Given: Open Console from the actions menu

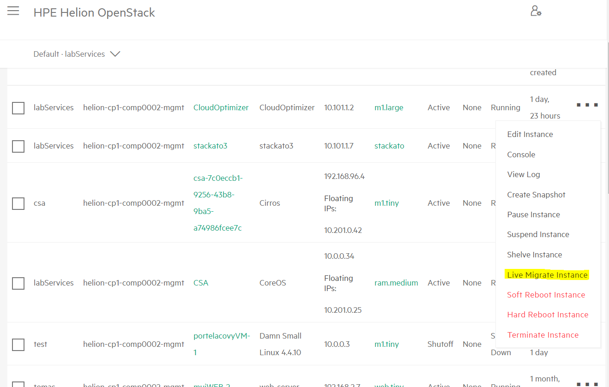Looking at the screenshot, I should coord(521,155).
